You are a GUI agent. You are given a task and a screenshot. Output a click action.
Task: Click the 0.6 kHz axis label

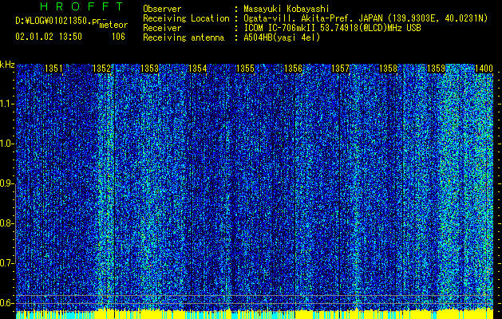[7, 303]
